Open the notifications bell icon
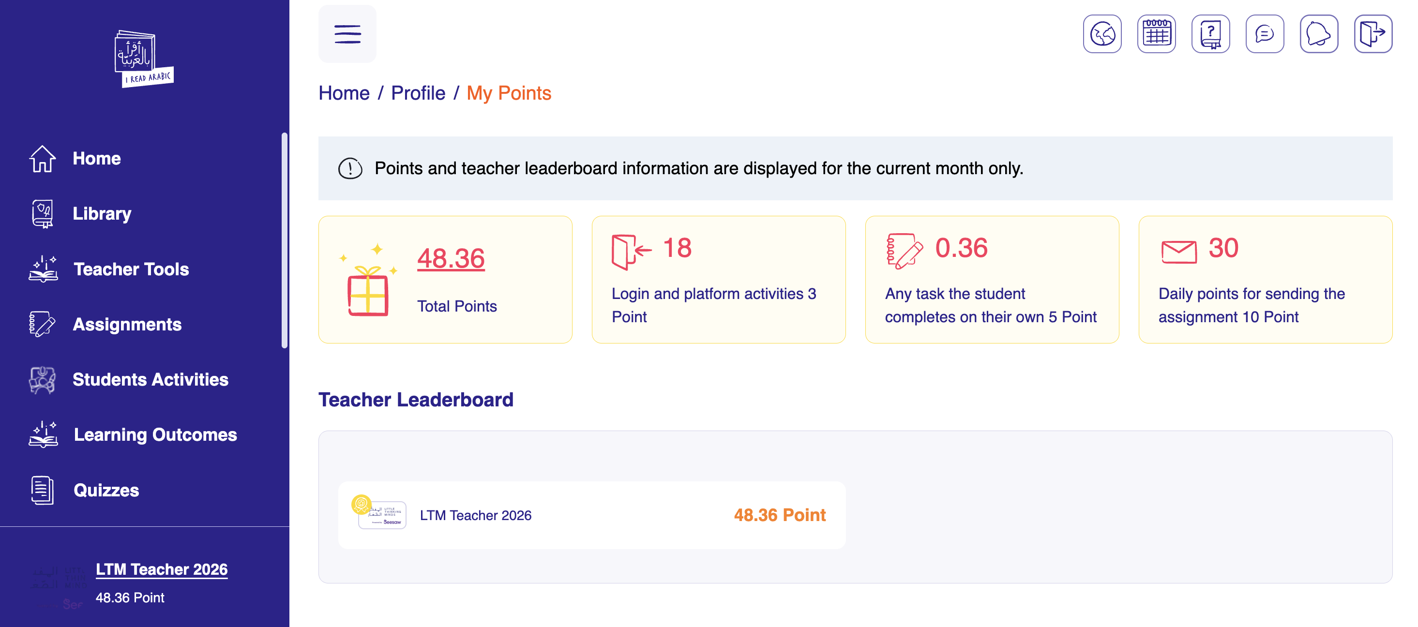Image resolution: width=1418 pixels, height=627 pixels. (1318, 34)
